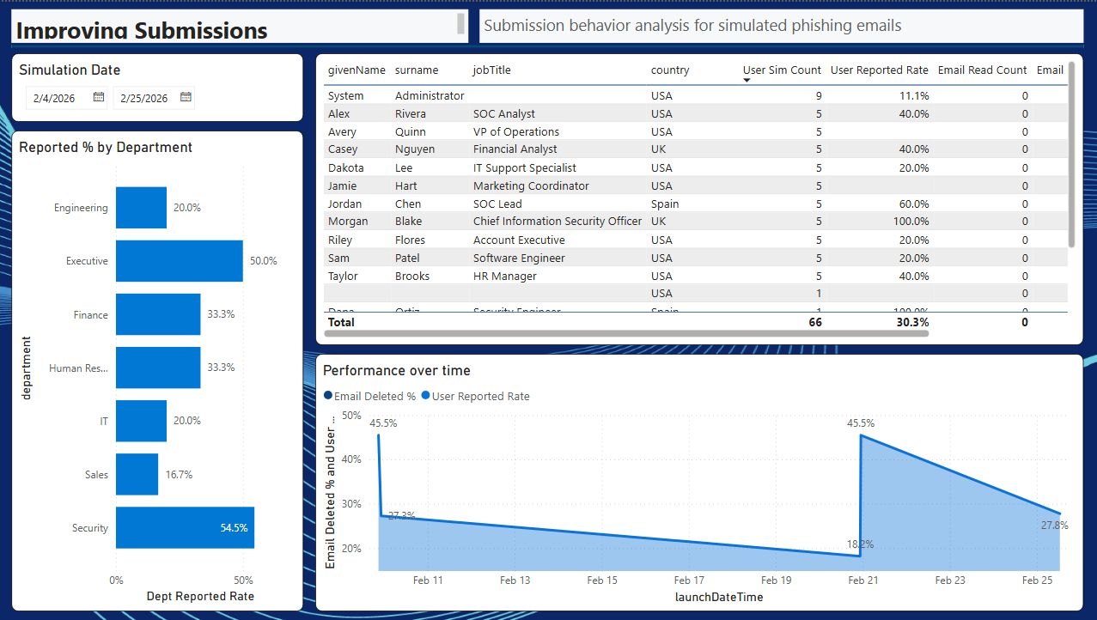Select the Security bar in department chart

pyautogui.click(x=185, y=527)
